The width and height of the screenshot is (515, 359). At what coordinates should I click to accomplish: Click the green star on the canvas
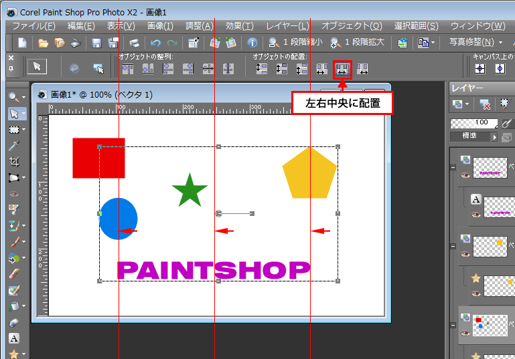190,191
